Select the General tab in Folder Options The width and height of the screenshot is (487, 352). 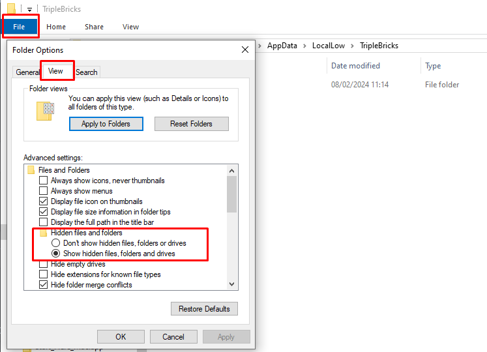point(27,72)
